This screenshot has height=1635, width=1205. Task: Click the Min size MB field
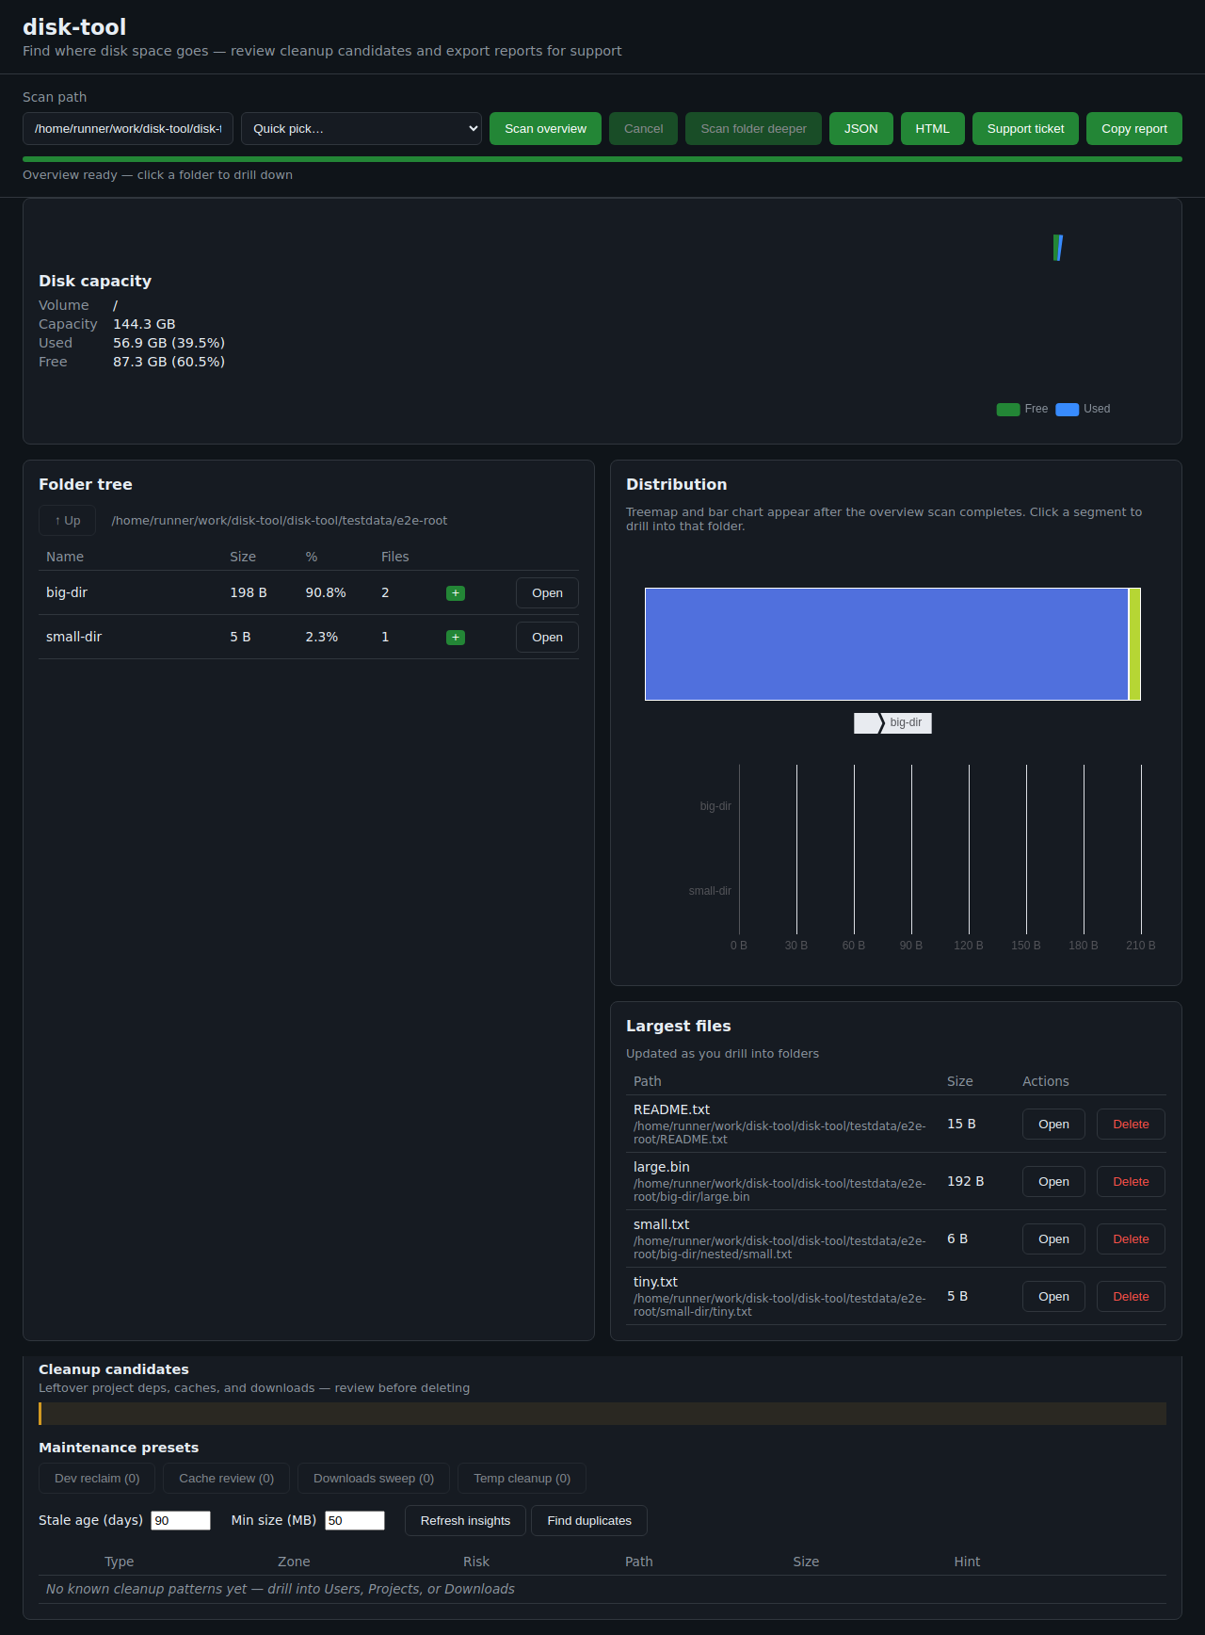(355, 1521)
